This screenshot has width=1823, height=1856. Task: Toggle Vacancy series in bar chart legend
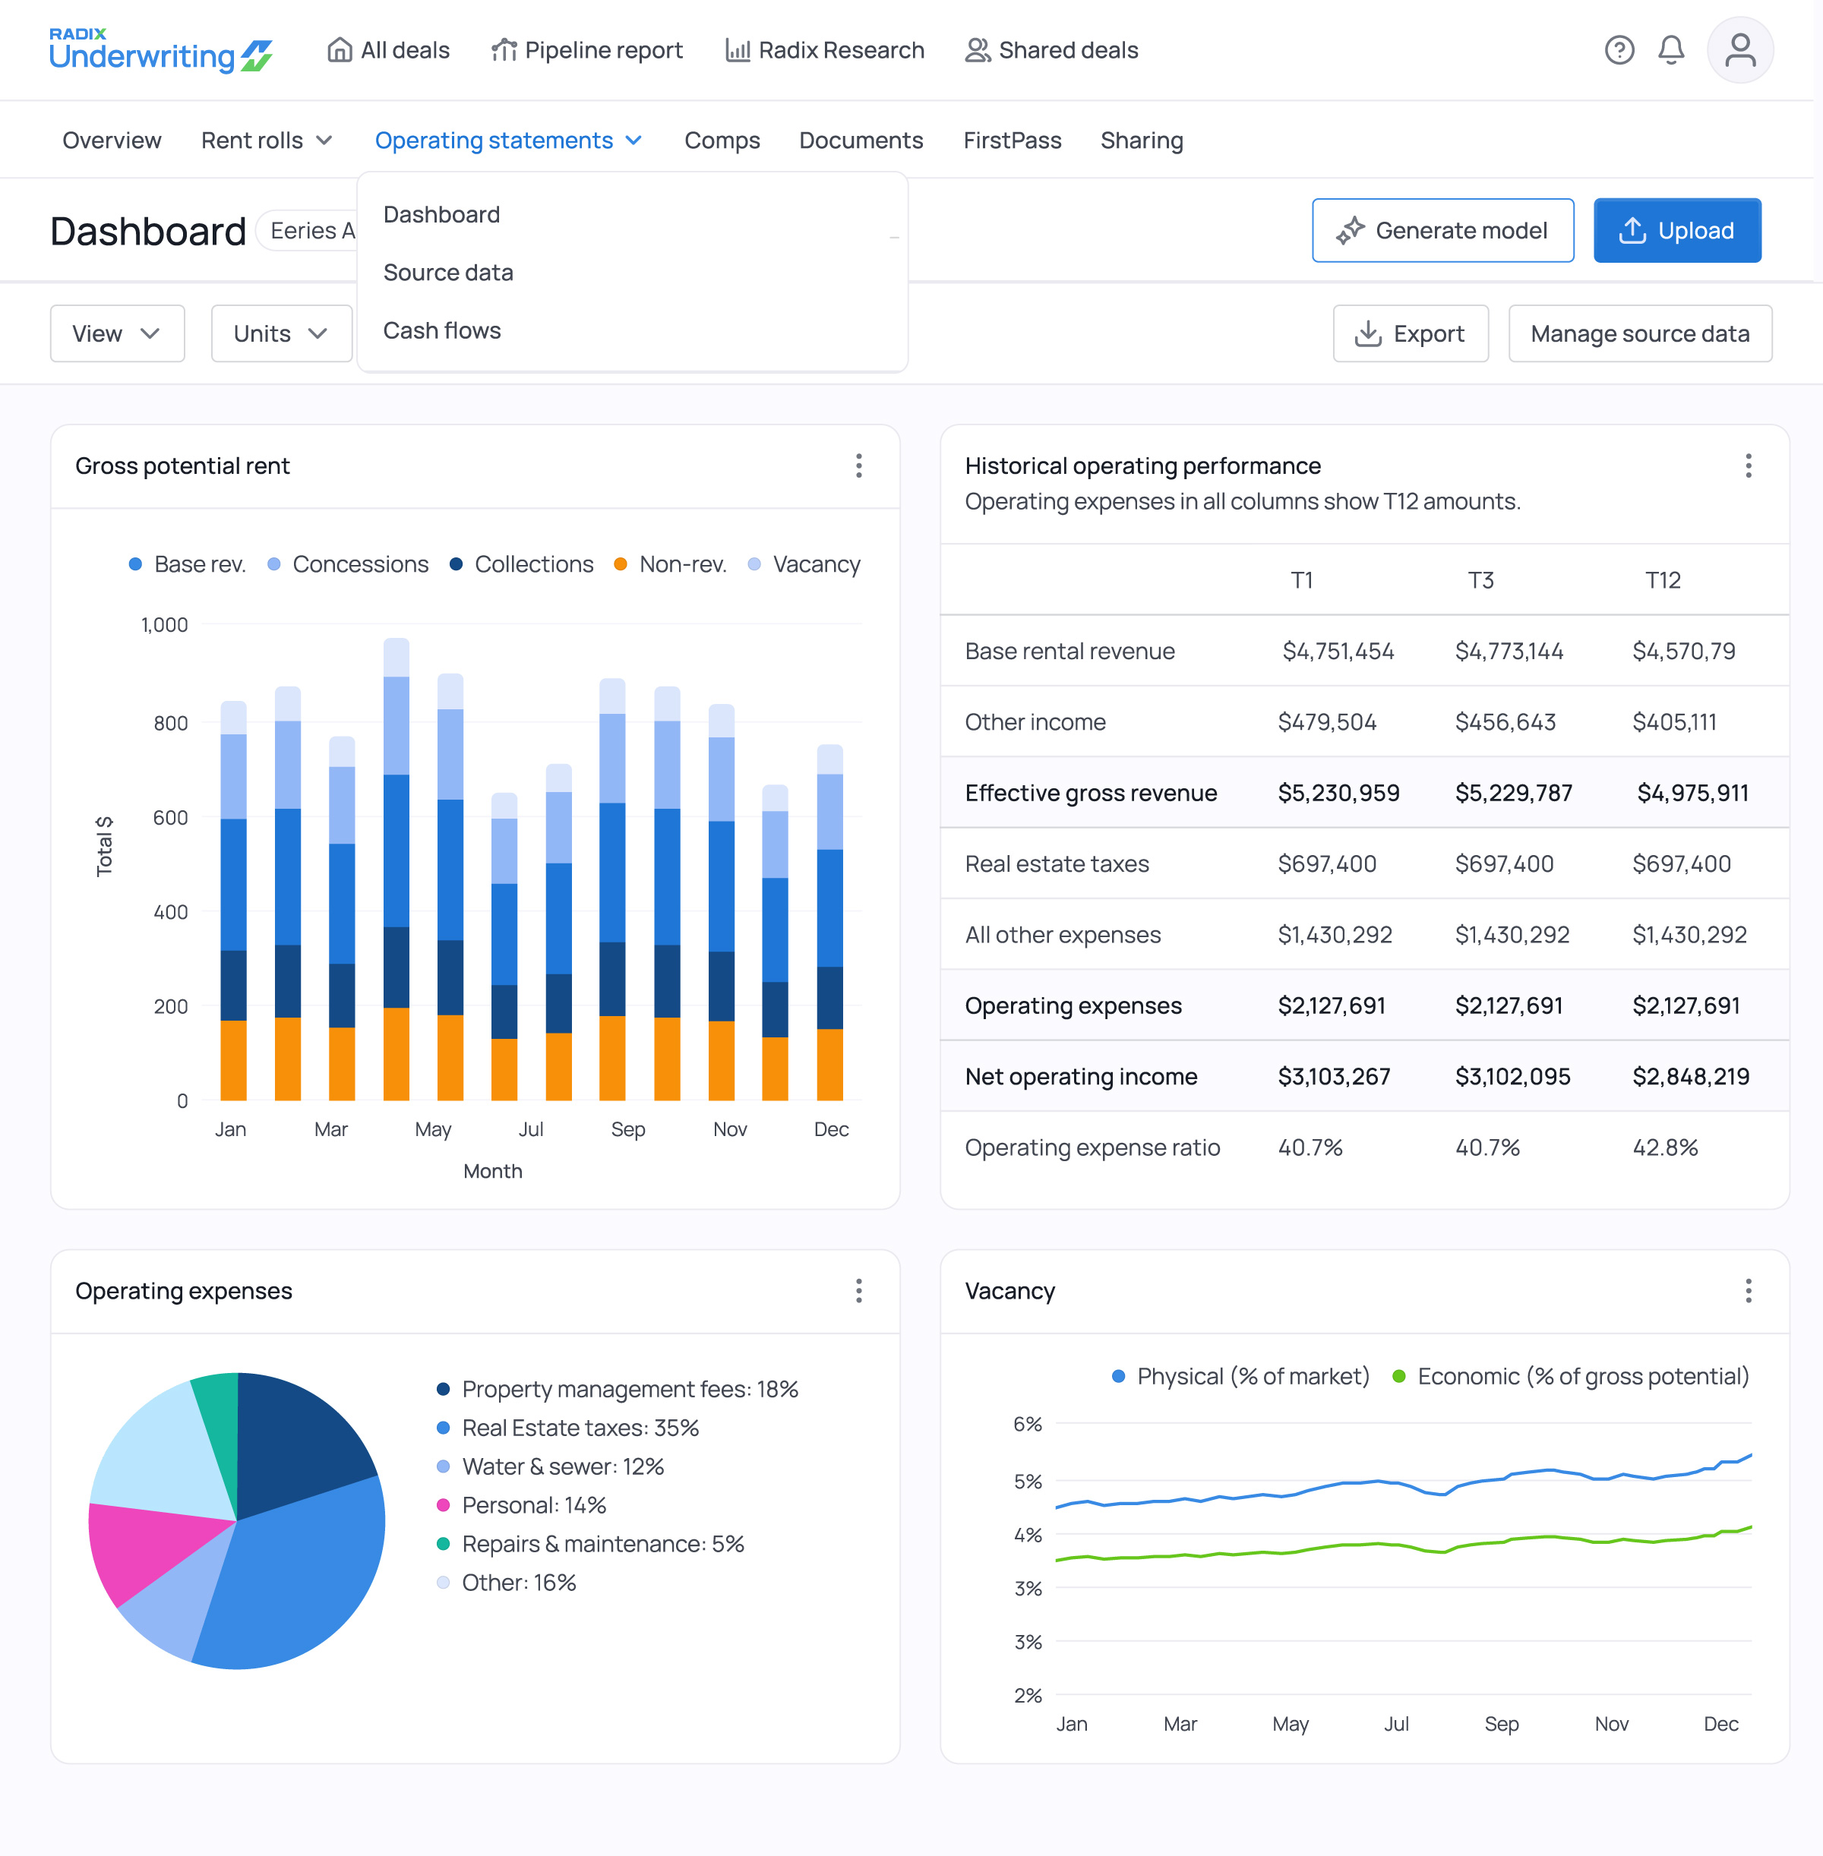point(804,563)
